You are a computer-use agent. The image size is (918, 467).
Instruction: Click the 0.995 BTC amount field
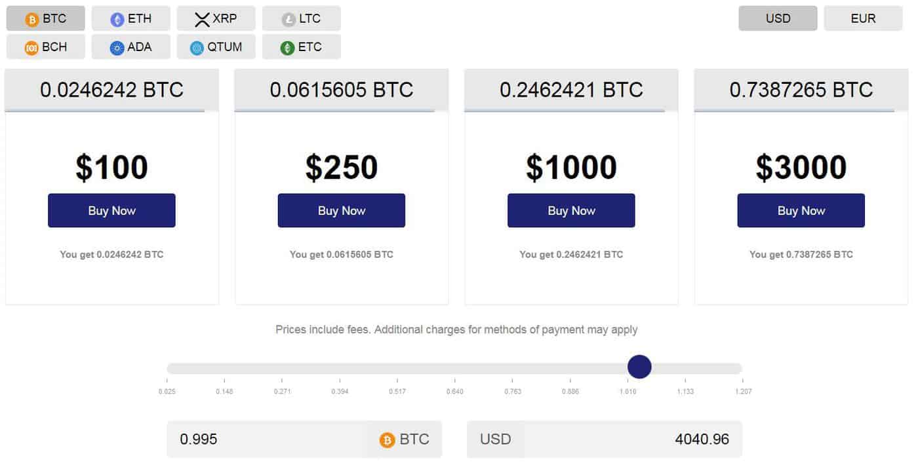pyautogui.click(x=262, y=439)
